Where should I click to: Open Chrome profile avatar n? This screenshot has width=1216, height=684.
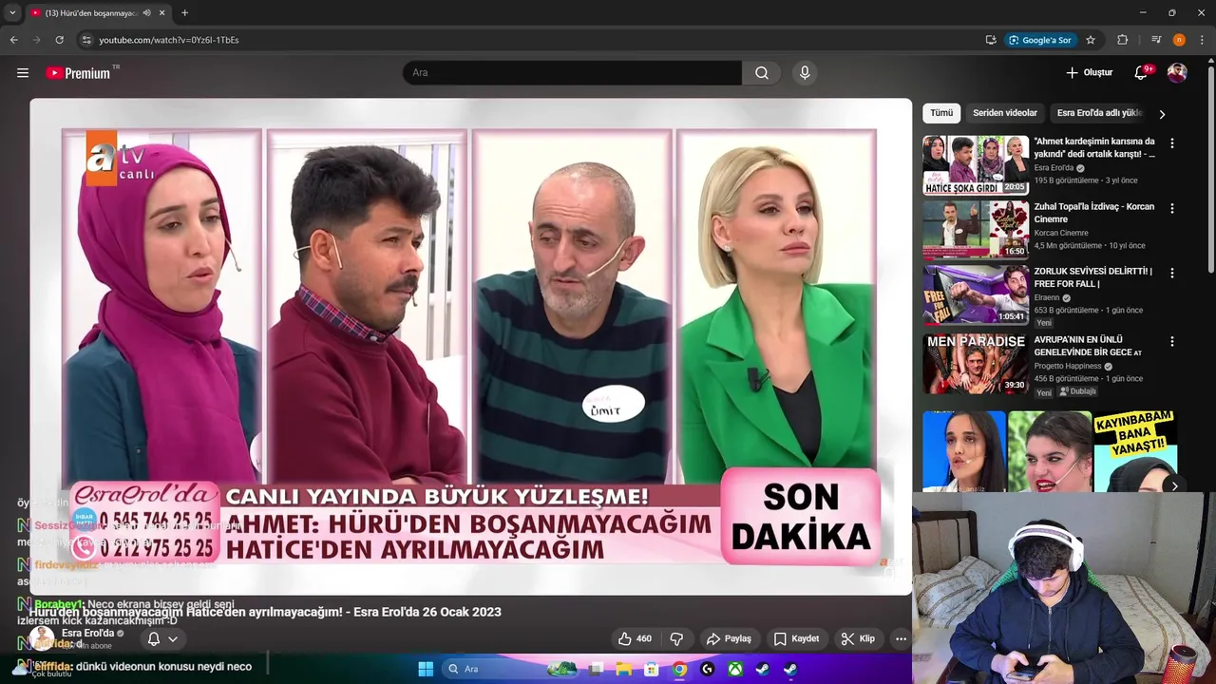tap(1179, 40)
